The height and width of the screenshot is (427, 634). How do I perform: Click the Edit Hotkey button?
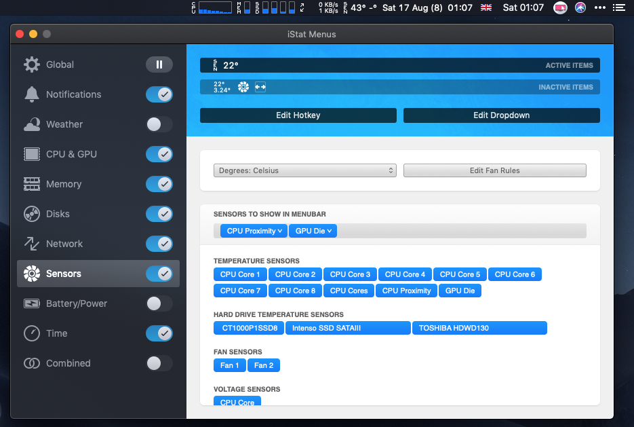(298, 115)
